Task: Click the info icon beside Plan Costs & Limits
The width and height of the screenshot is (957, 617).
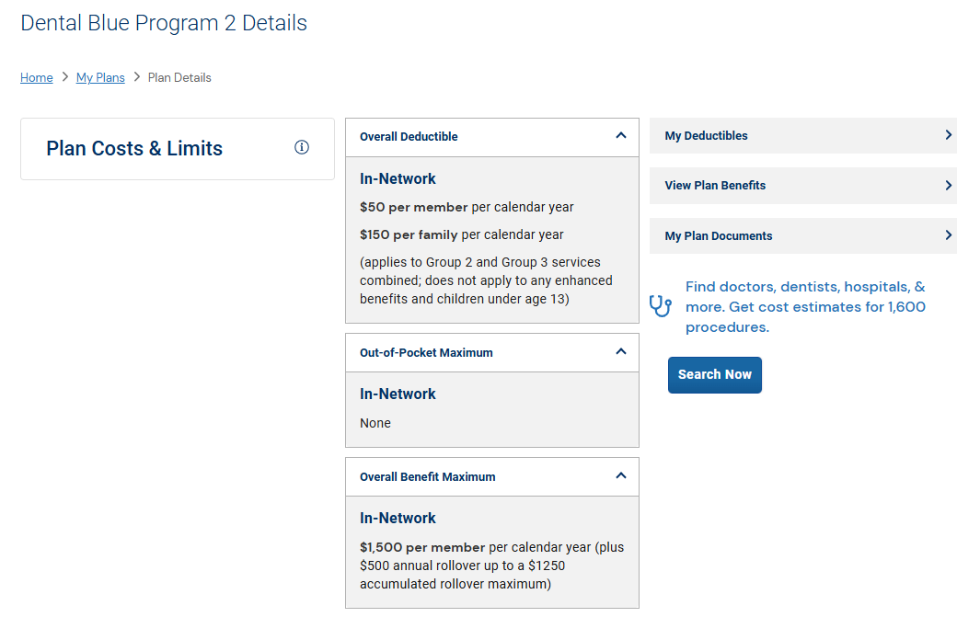Action: 302,147
